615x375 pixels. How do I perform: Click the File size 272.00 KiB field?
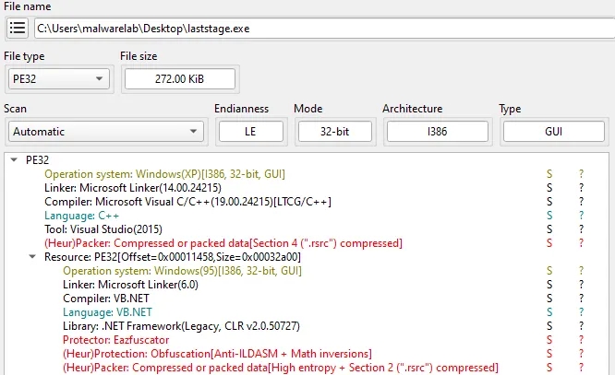click(179, 79)
